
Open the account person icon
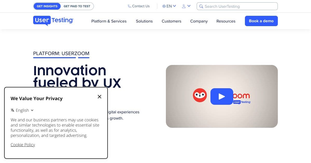[184, 6]
